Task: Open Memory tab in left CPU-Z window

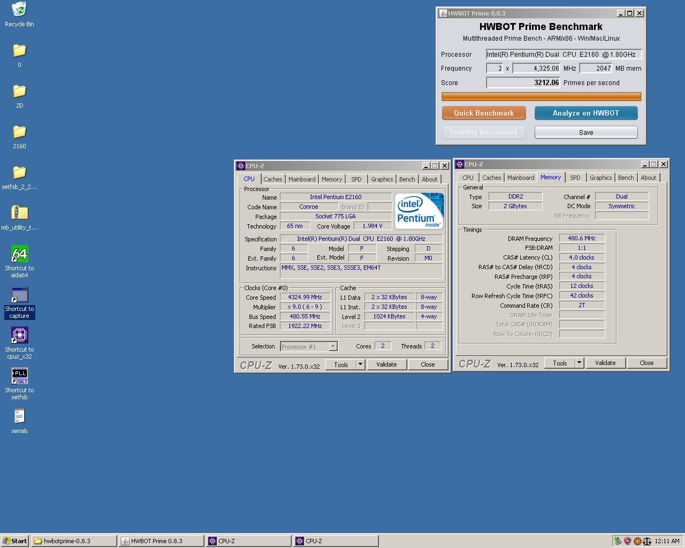Action: coord(332,179)
